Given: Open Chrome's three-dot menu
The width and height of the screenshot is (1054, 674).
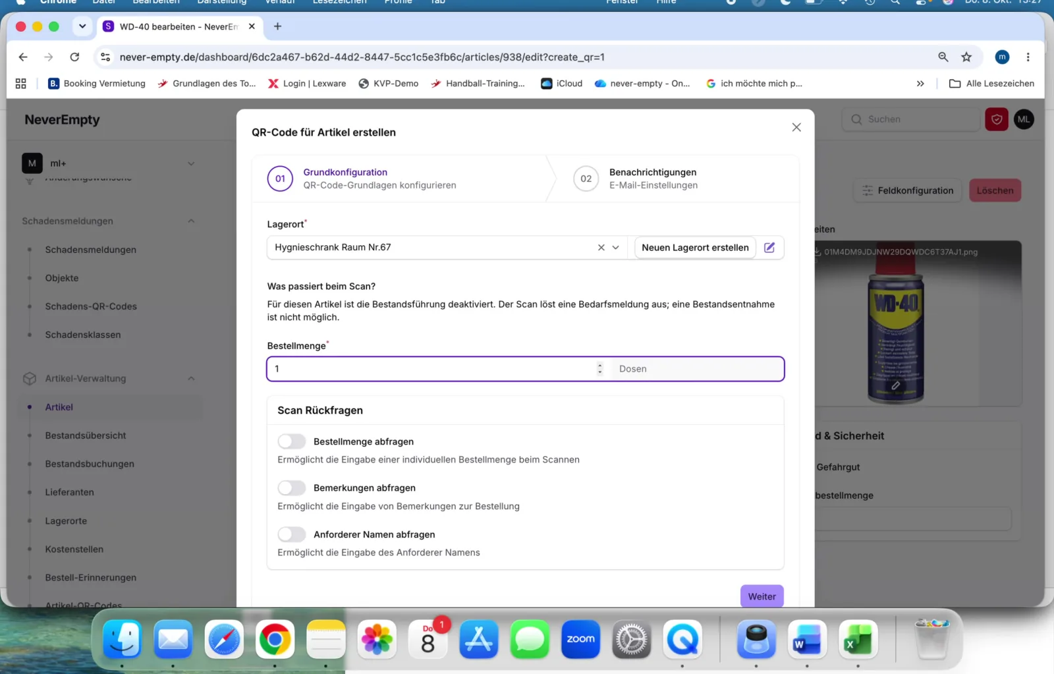Looking at the screenshot, I should click(x=1028, y=57).
